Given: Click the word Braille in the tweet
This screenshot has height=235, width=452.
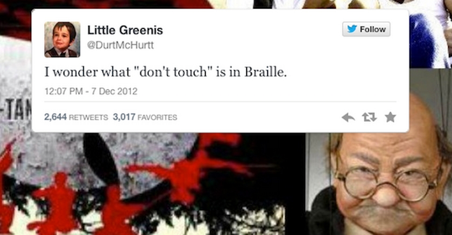Looking at the screenshot, I should 265,72.
